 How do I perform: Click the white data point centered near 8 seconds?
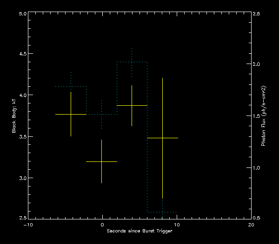162,138
